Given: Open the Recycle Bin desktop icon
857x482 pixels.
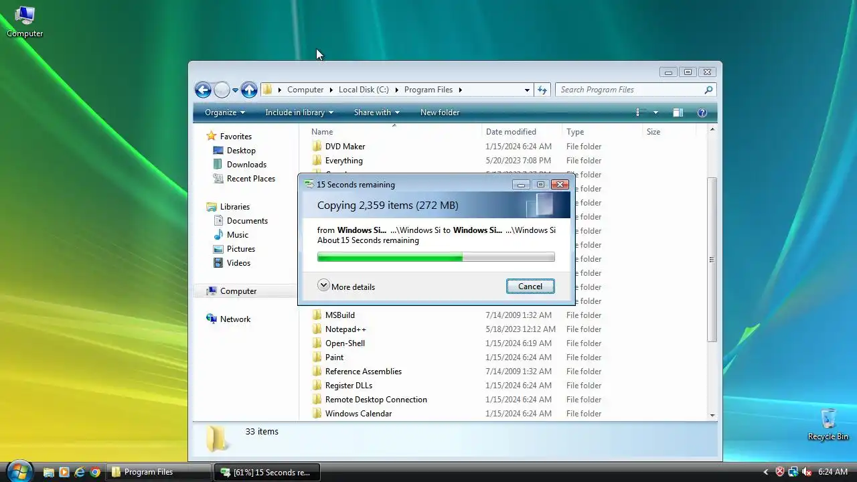Looking at the screenshot, I should pyautogui.click(x=828, y=424).
